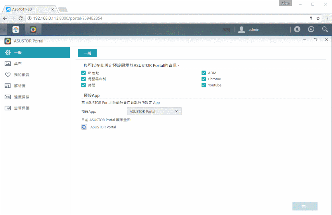
Task: Open the Chrome three-dot menu
Action: pos(327,18)
